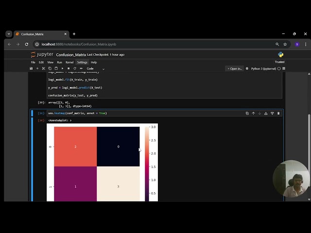Image resolution: width=311 pixels, height=233 pixels.
Task: Insert a cell above icon in cell toolbar
Action: [266, 113]
